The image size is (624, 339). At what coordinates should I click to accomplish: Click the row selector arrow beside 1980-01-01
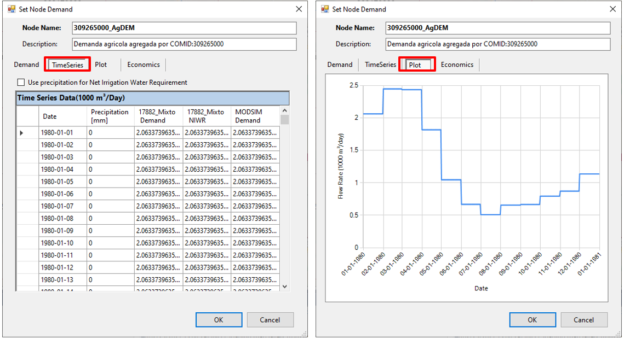click(21, 133)
